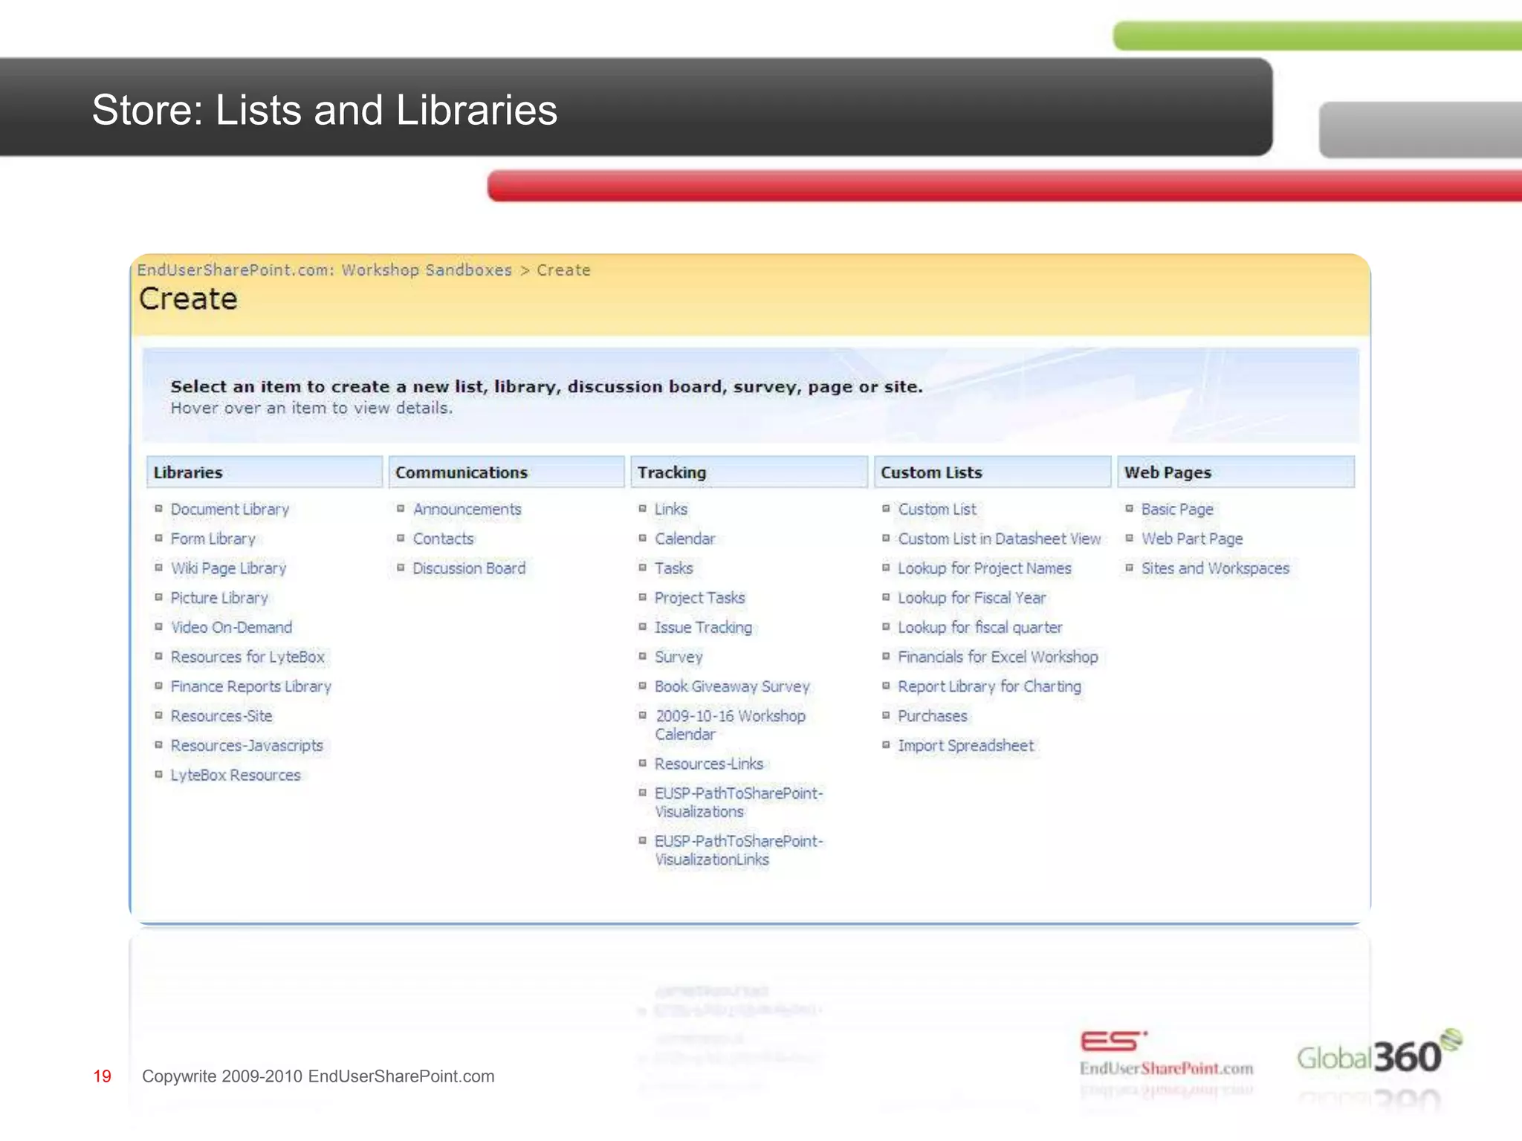Open Project Tasks link
The width and height of the screenshot is (1522, 1141).
699,598
